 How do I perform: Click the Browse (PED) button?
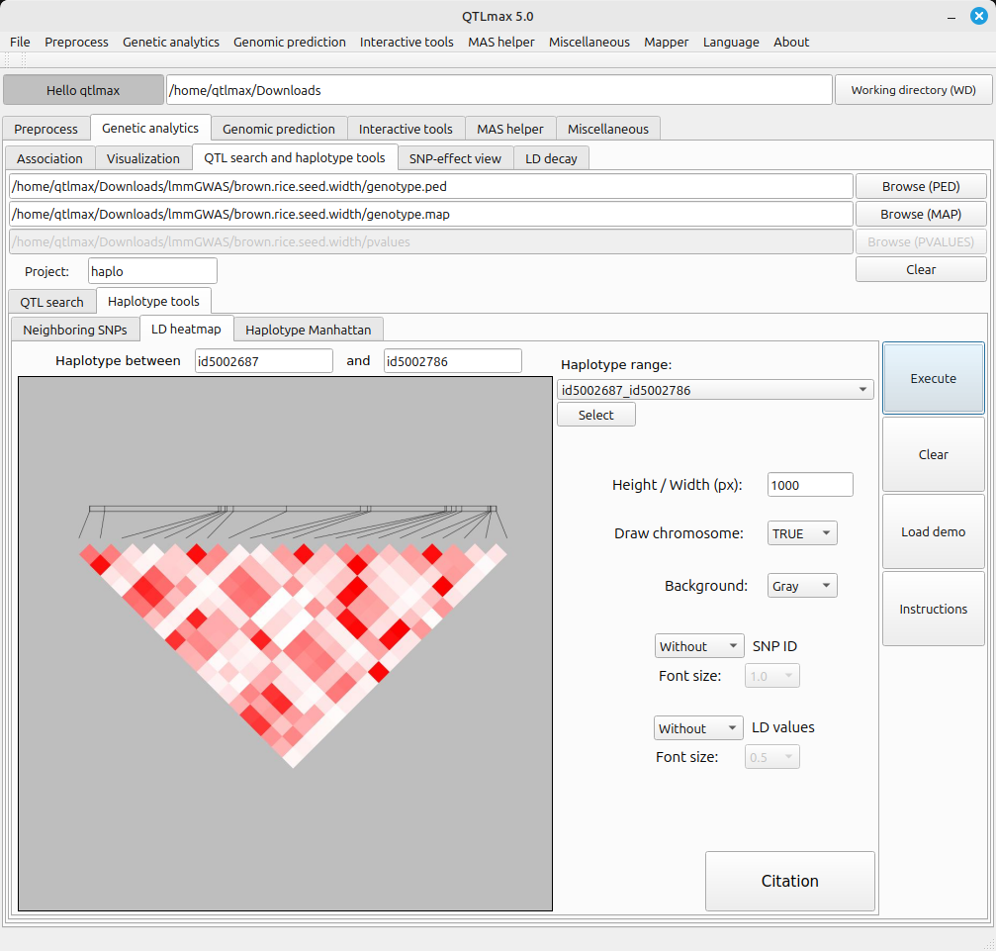[x=920, y=186]
